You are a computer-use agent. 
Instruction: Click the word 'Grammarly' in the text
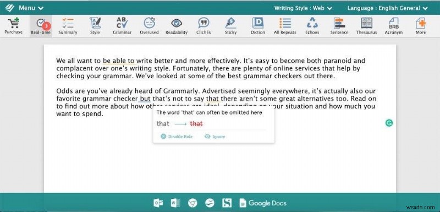[x=180, y=91]
